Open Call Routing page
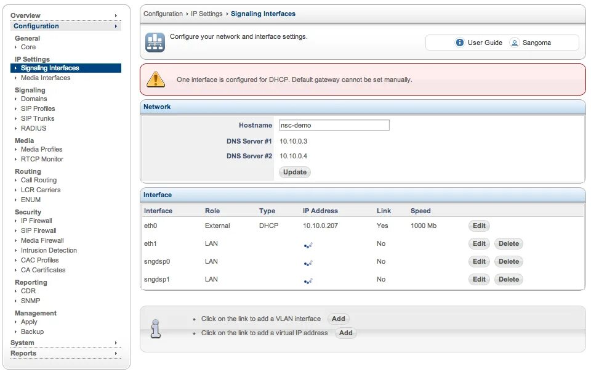591x374 pixels. click(38, 181)
